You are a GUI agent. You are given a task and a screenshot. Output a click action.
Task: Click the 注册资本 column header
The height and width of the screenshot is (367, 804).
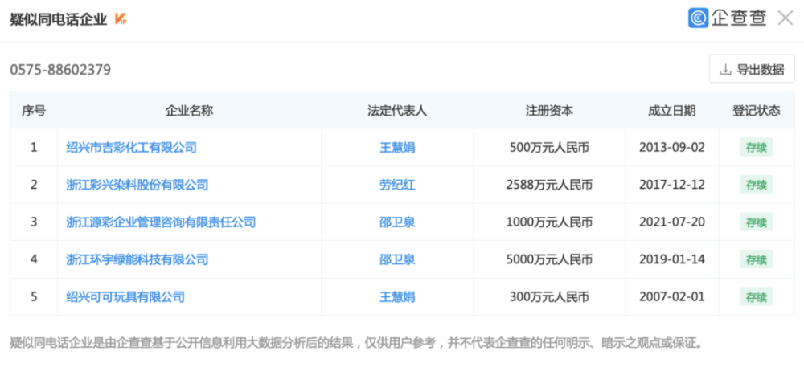click(550, 111)
